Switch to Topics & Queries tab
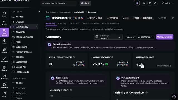The image size is (178, 100). 91,23
